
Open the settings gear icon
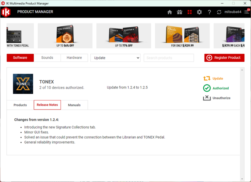[199, 12]
